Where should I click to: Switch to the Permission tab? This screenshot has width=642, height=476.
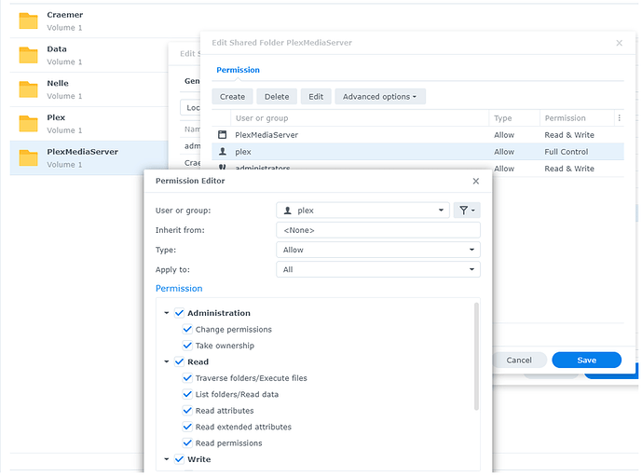238,70
